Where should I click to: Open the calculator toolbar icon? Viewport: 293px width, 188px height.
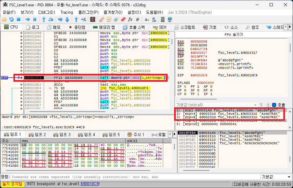point(163,19)
